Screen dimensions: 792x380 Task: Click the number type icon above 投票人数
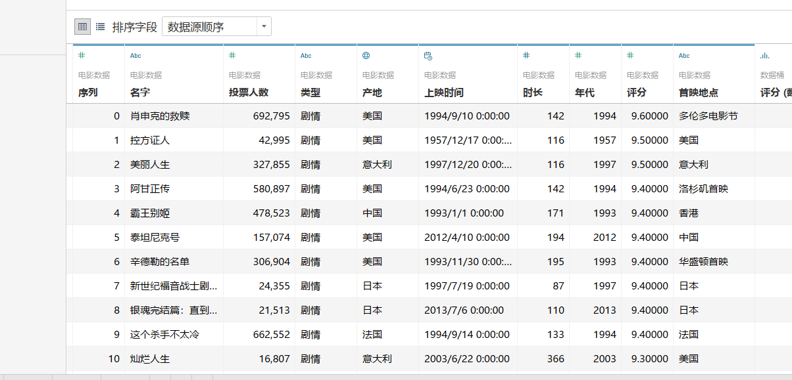[x=232, y=56]
